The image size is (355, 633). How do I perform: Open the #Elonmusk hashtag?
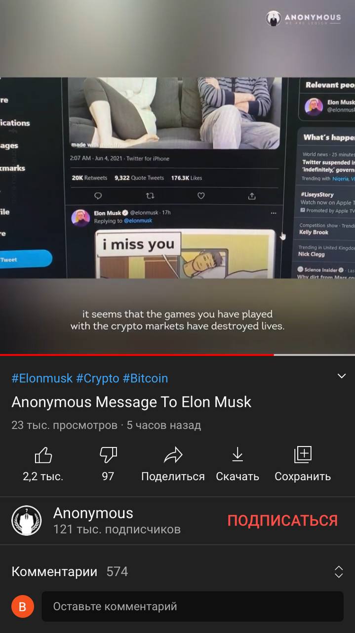[42, 378]
